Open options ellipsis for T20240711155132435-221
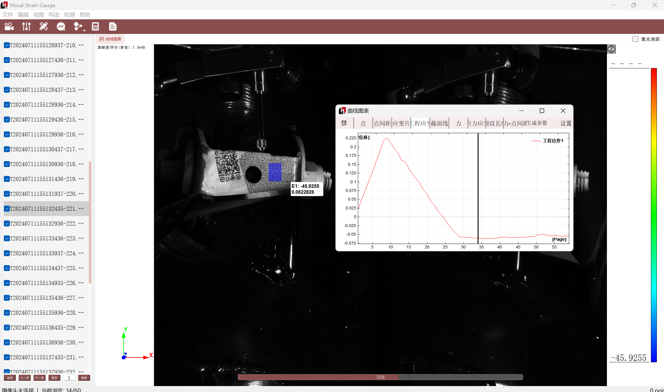This screenshot has width=664, height=392. (x=81, y=209)
